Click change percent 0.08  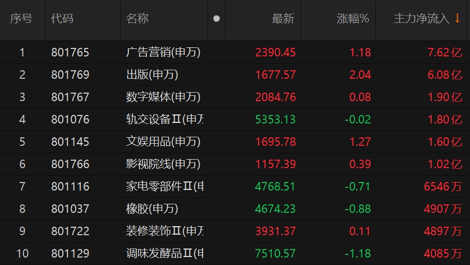pyautogui.click(x=360, y=97)
